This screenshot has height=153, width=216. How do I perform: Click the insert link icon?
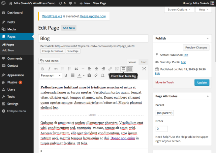pyautogui.click(x=110, y=69)
